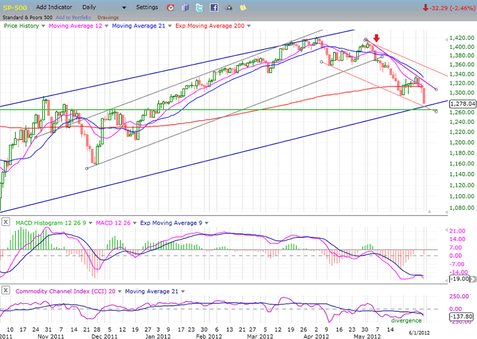
Task: Open the Settings menu
Action: (x=147, y=7)
